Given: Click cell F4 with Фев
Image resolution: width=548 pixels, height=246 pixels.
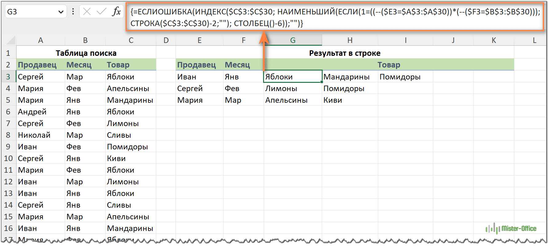Looking at the screenshot, I should click(x=243, y=88).
